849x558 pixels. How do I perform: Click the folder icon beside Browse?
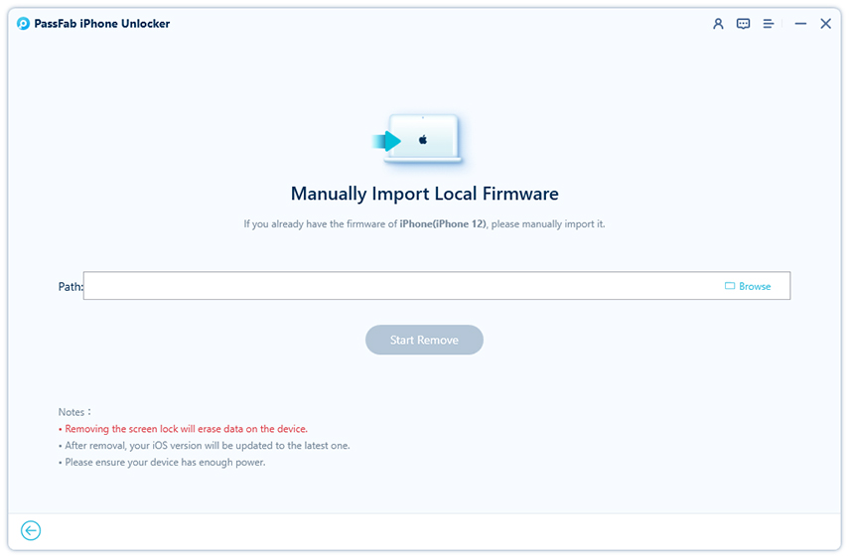coord(730,286)
